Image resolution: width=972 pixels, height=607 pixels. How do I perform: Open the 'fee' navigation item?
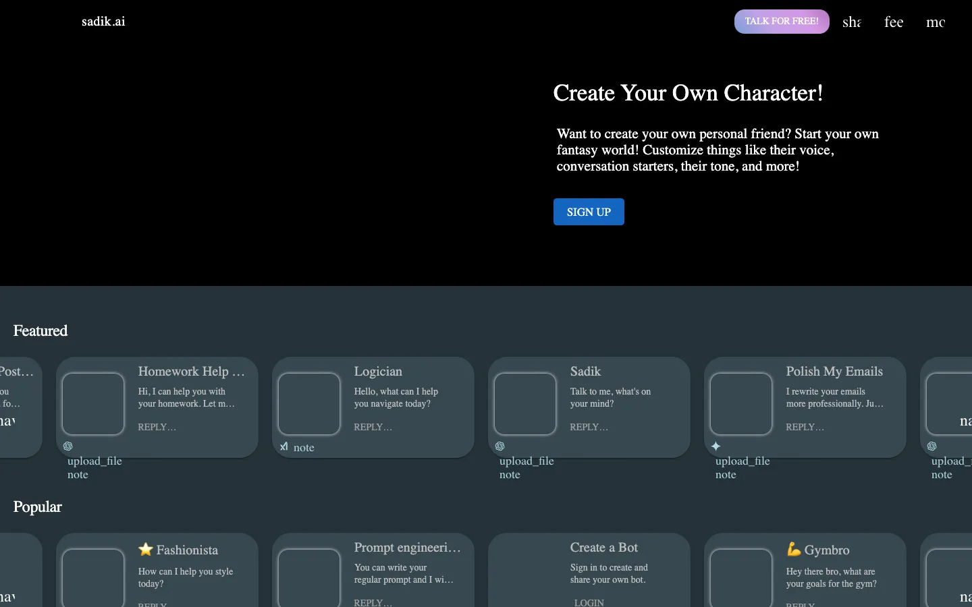pyautogui.click(x=894, y=22)
